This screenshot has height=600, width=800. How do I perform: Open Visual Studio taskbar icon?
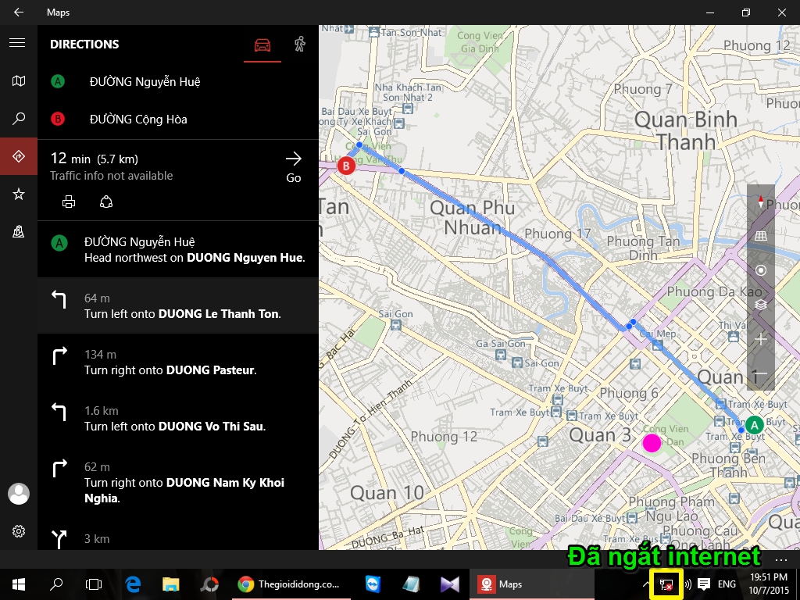point(450,584)
